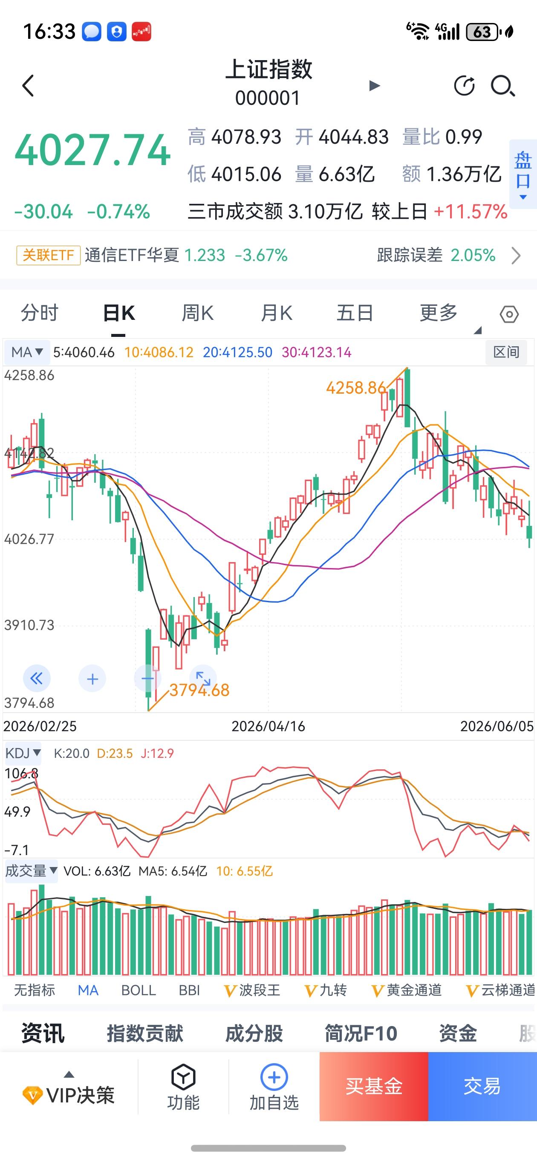The image size is (537, 1160).
Task: Select the 日K tab
Action: pyautogui.click(x=119, y=313)
